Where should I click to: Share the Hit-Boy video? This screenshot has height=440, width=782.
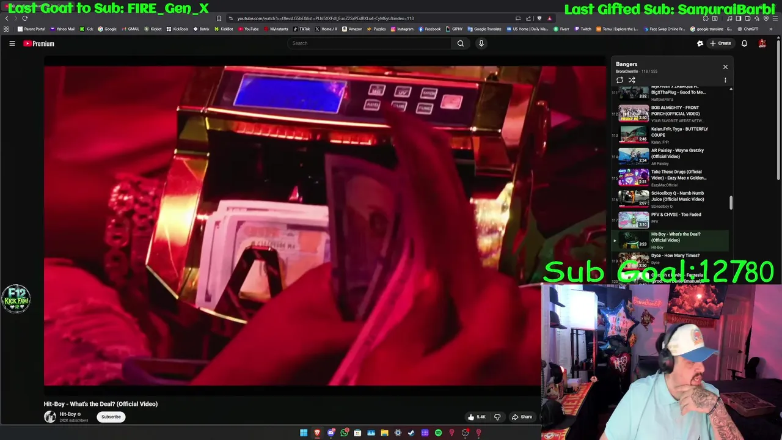pyautogui.click(x=522, y=417)
